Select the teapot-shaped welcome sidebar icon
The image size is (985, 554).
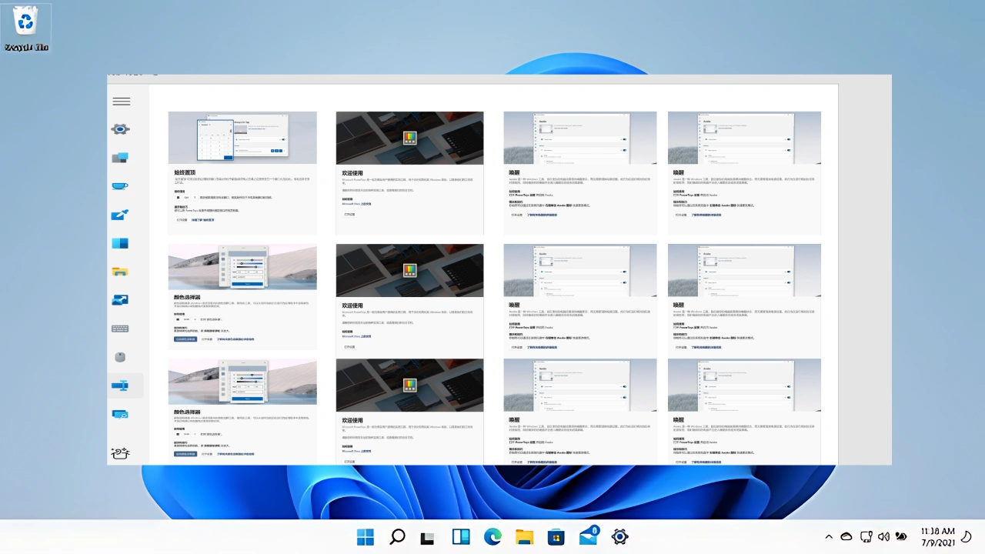tap(120, 453)
